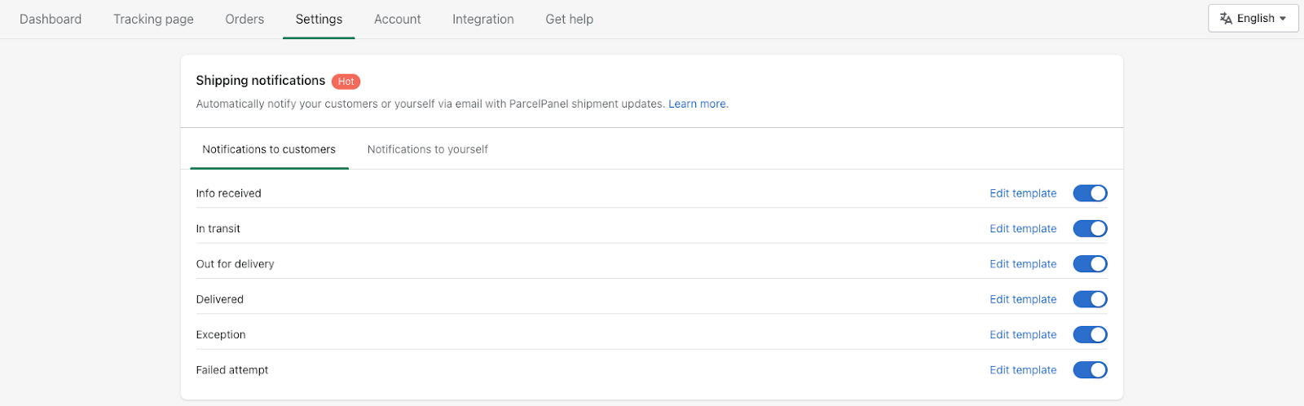Click the Learn more link
The height and width of the screenshot is (406, 1304).
click(x=697, y=104)
